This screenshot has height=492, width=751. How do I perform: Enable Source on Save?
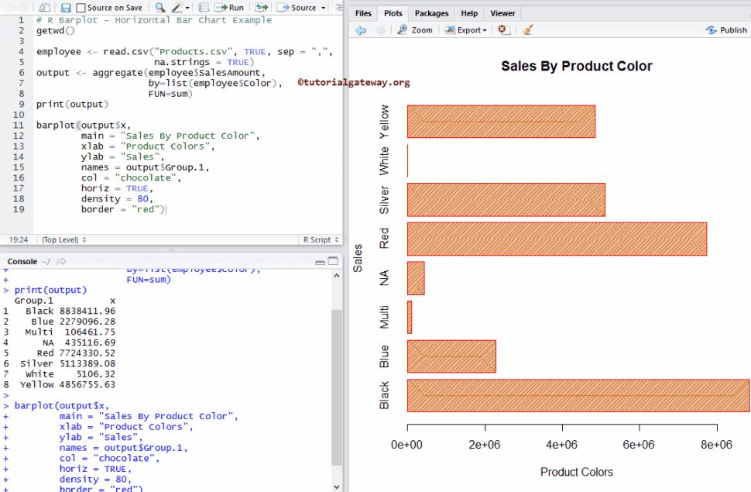tap(80, 7)
